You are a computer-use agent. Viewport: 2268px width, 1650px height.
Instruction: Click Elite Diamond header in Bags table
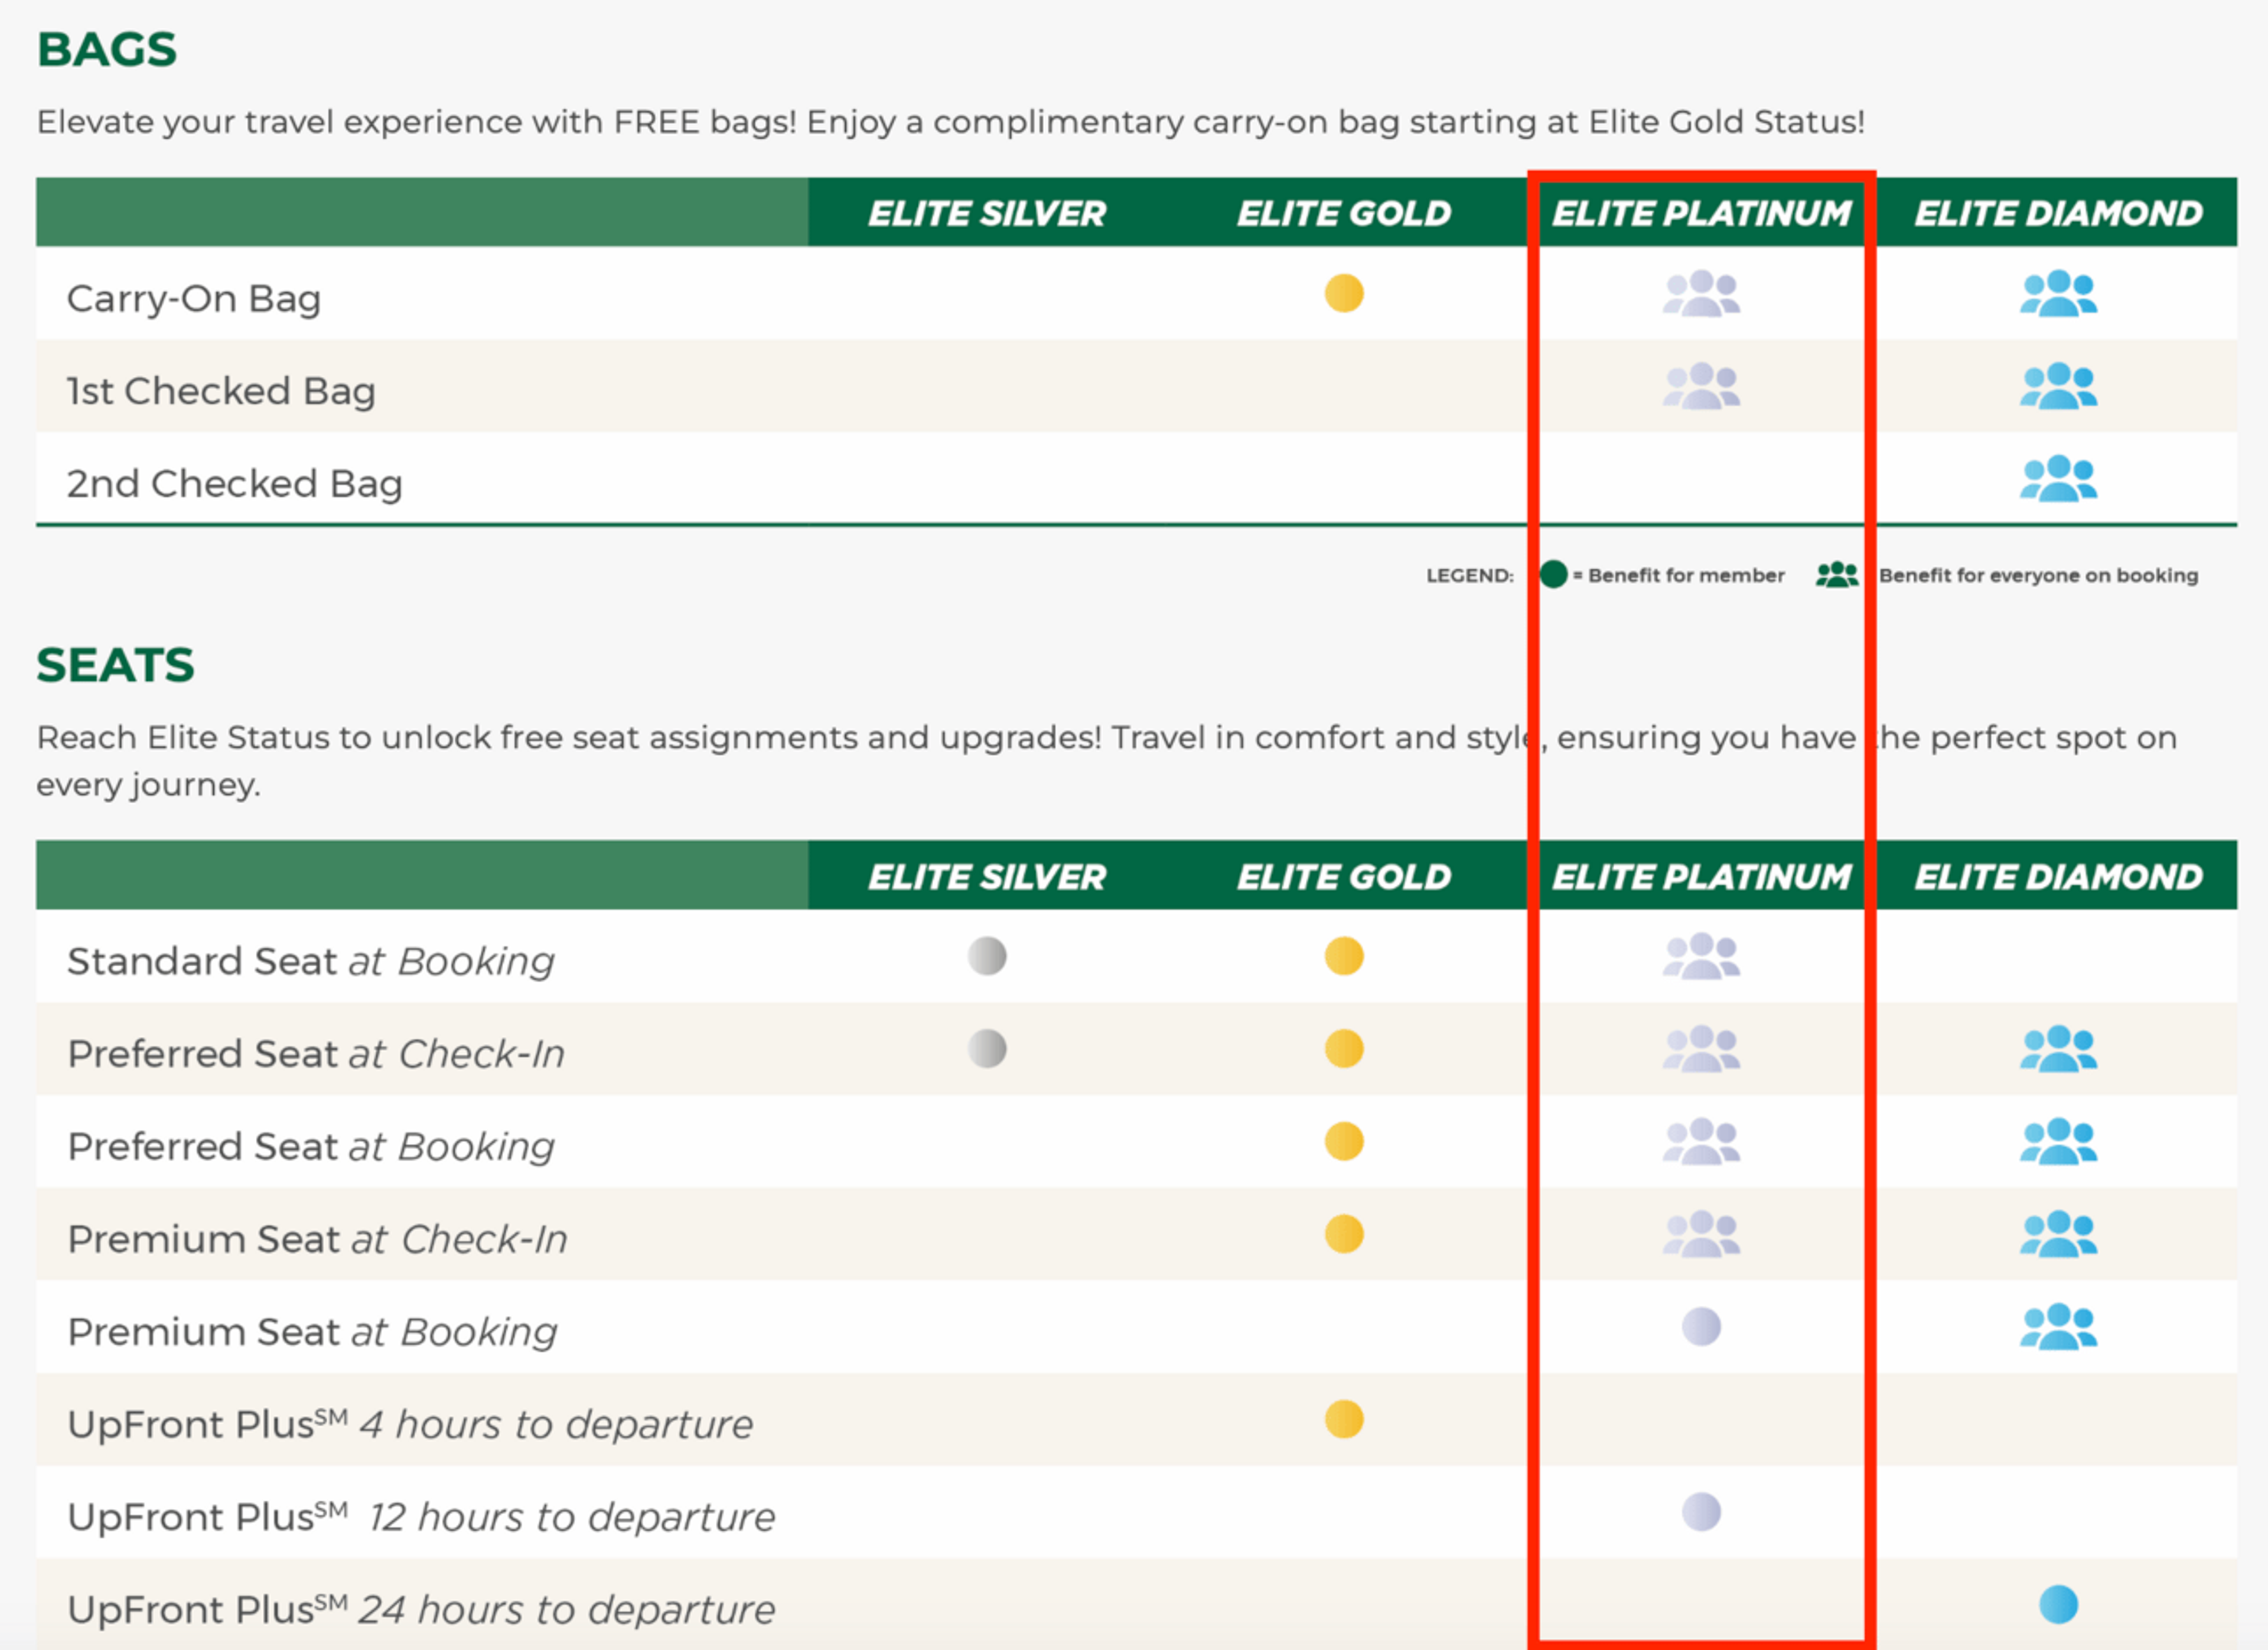pos(2058,213)
